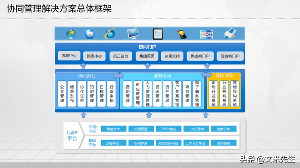Select the 知识引擎 platform box
300x168 pixels.
coord(196,129)
